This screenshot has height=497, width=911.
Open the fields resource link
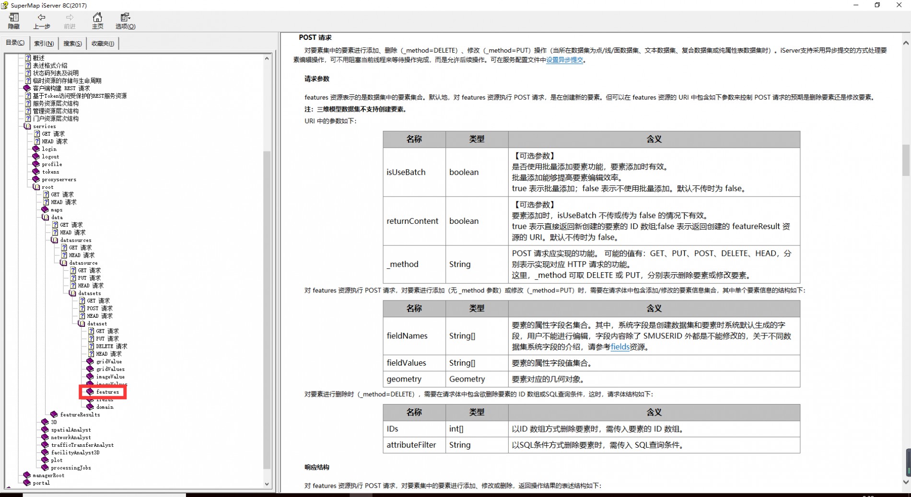[620, 347]
